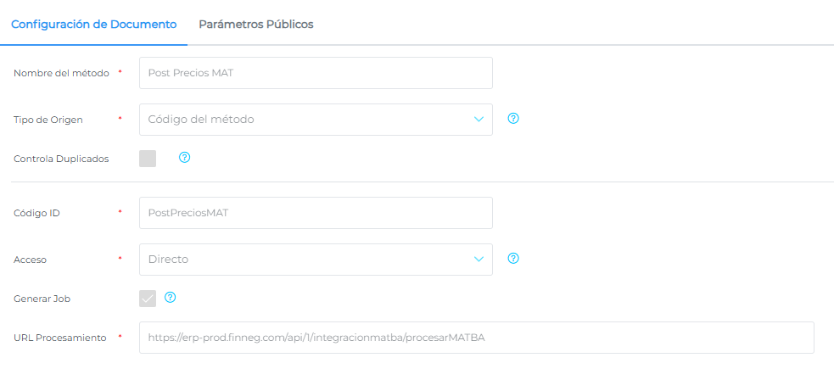Click into the URL Procesamiento field
Image resolution: width=834 pixels, height=380 pixels.
[x=476, y=338]
